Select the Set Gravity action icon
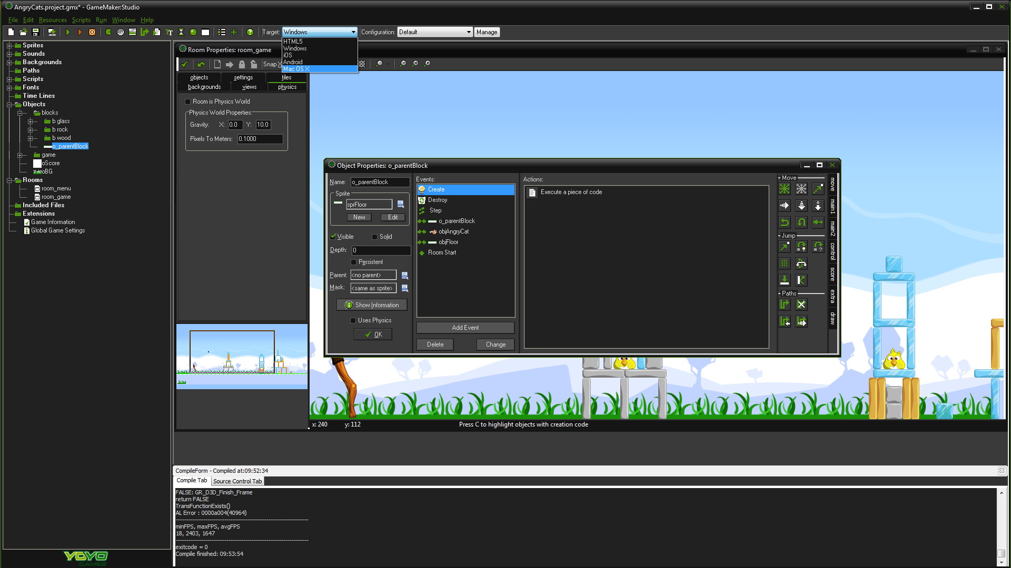 (818, 206)
